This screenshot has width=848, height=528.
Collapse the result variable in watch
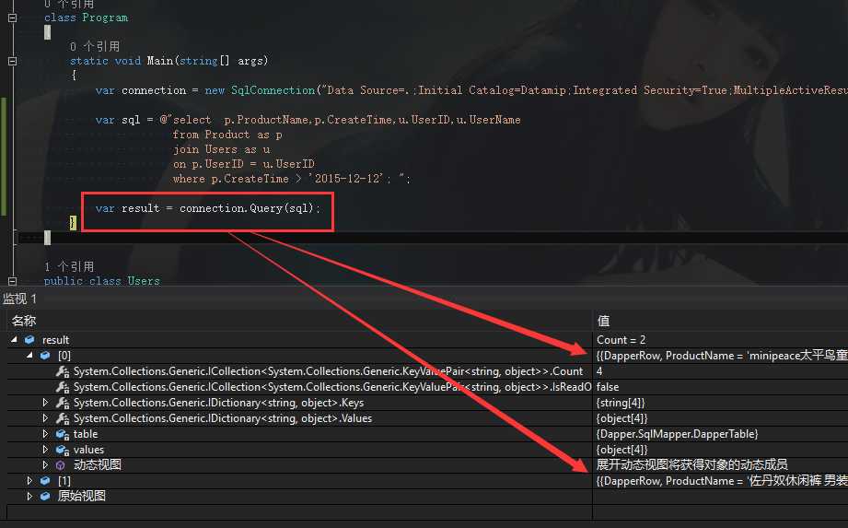14,340
